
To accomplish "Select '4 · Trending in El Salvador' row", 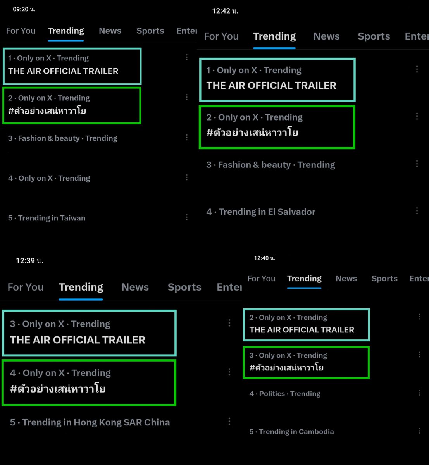I will (261, 212).
